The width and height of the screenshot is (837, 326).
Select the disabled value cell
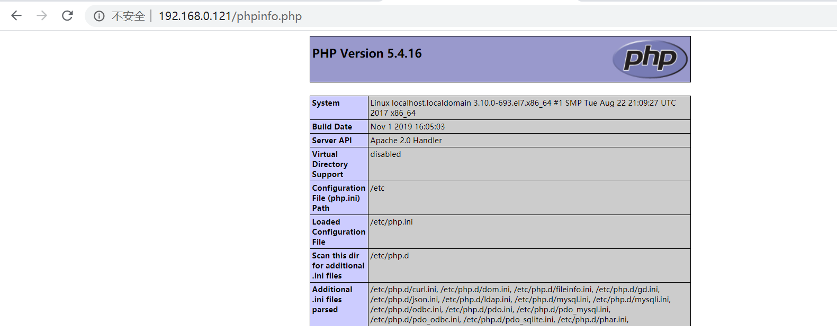coord(529,164)
